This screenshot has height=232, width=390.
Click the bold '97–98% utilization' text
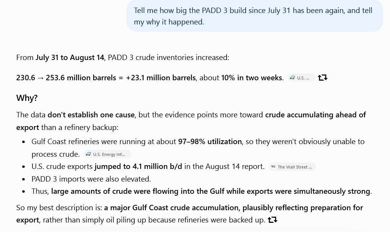click(210, 141)
